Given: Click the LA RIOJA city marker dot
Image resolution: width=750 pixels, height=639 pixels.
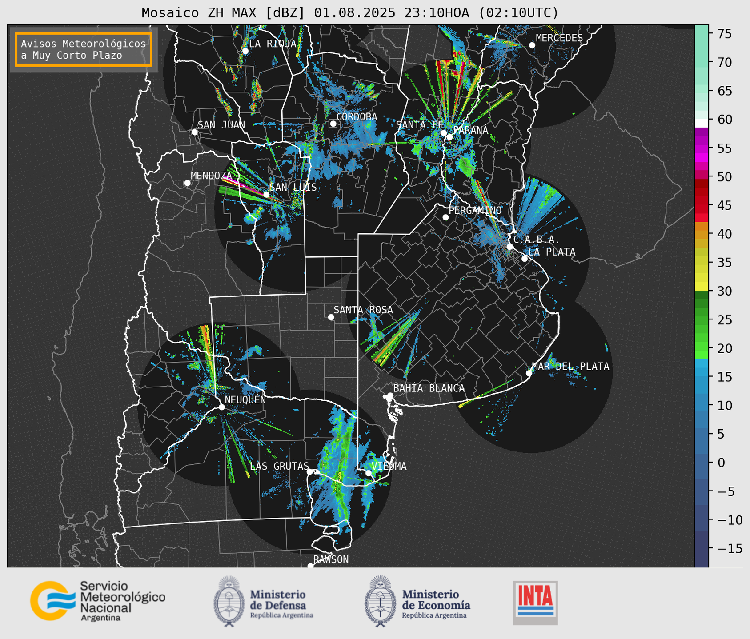Looking at the screenshot, I should coord(245,51).
